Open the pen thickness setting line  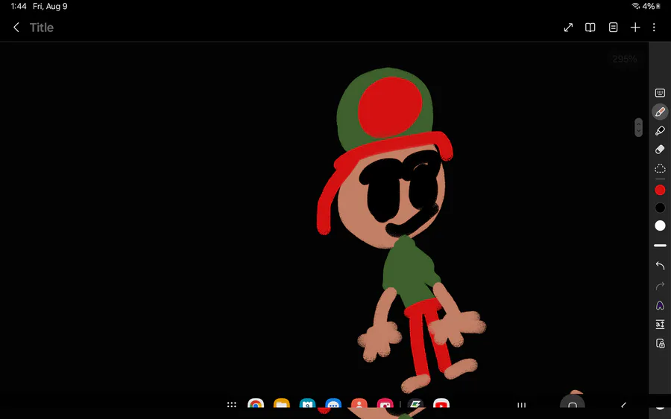click(x=660, y=246)
